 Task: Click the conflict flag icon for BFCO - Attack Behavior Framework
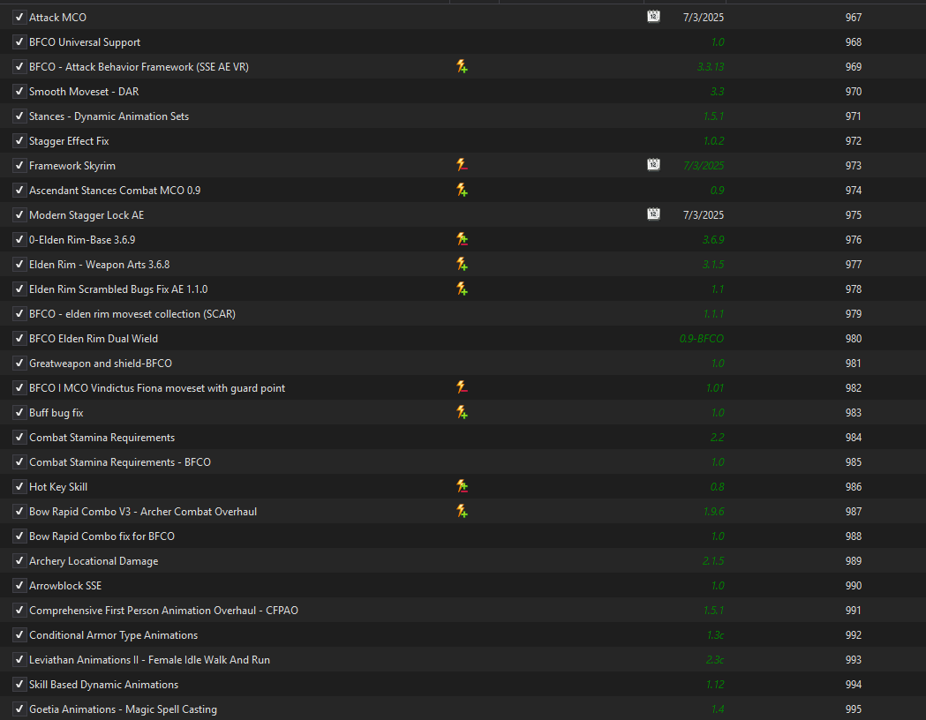click(462, 67)
